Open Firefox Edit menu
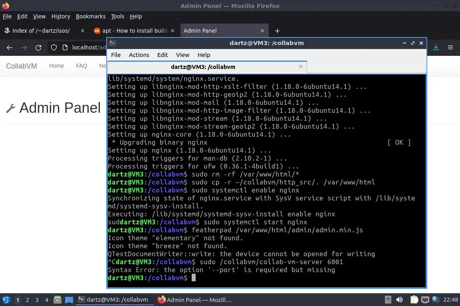This screenshot has height=306, width=460. pos(22,16)
